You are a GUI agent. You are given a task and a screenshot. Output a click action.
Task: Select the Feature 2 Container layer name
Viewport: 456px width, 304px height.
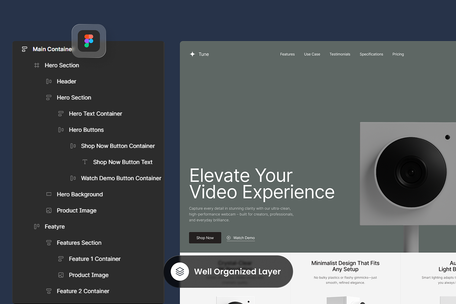tap(83, 291)
